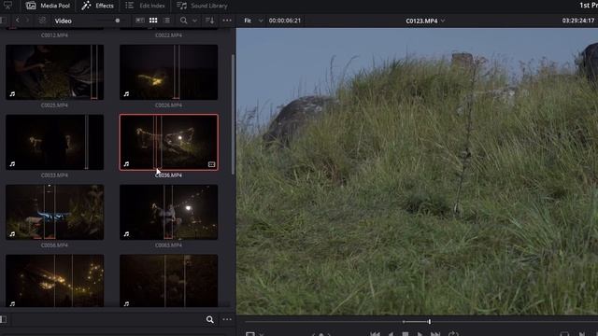598x336 pixels.
Task: Click the usage badge icon on C0036.MP4
Action: (x=212, y=164)
